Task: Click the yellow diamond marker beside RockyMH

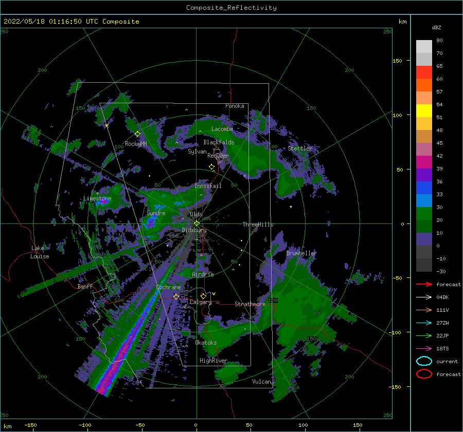Action: click(x=137, y=134)
